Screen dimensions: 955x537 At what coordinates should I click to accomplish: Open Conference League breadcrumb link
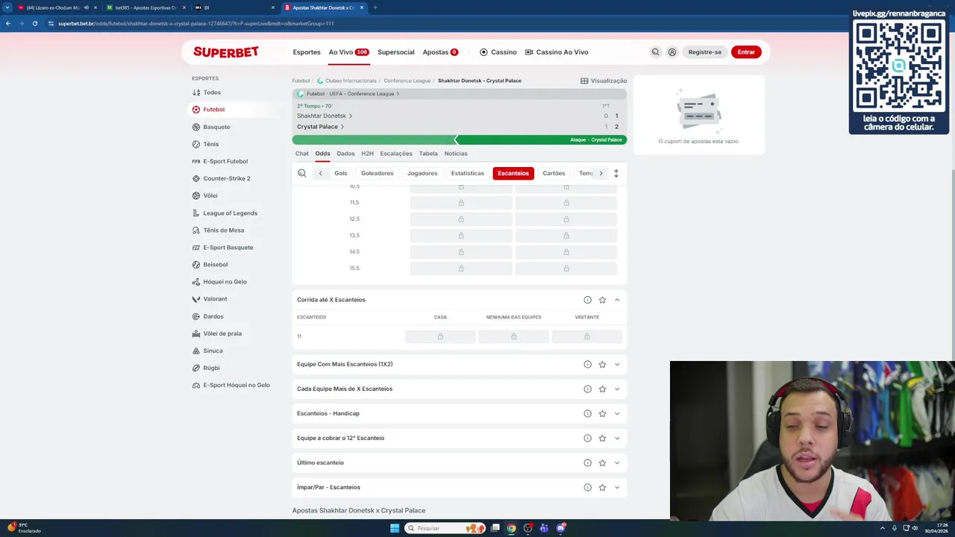click(407, 81)
